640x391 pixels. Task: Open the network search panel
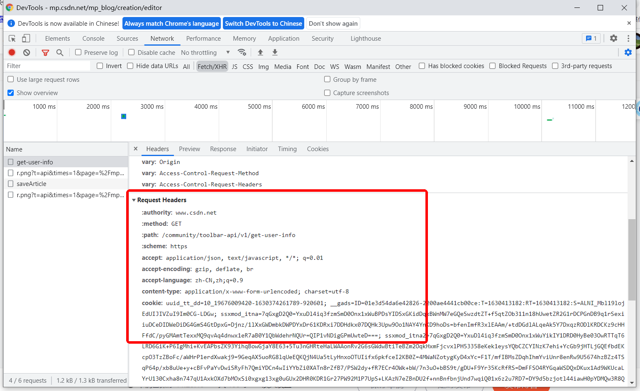[60, 52]
